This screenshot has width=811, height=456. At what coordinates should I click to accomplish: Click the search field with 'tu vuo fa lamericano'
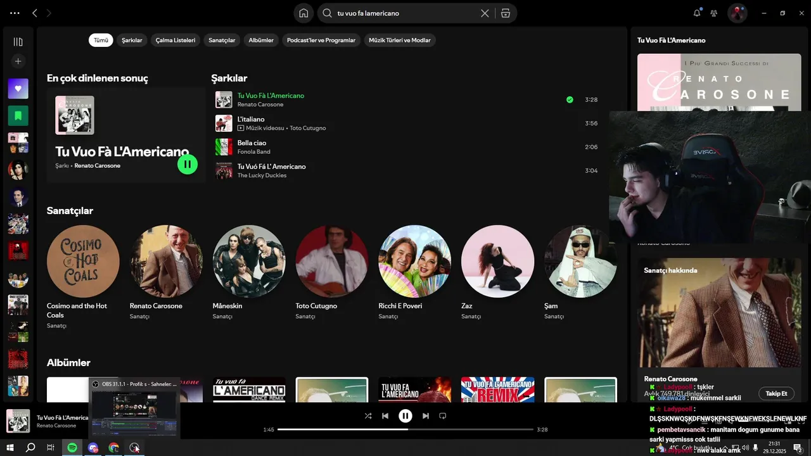coord(405,13)
